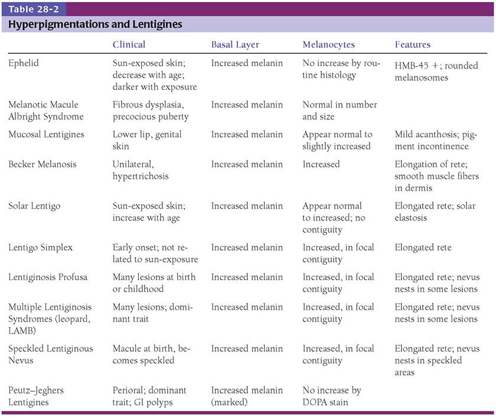
Task: Select the "Speckled Lentiginous Nevus" row label
Action: [50, 355]
